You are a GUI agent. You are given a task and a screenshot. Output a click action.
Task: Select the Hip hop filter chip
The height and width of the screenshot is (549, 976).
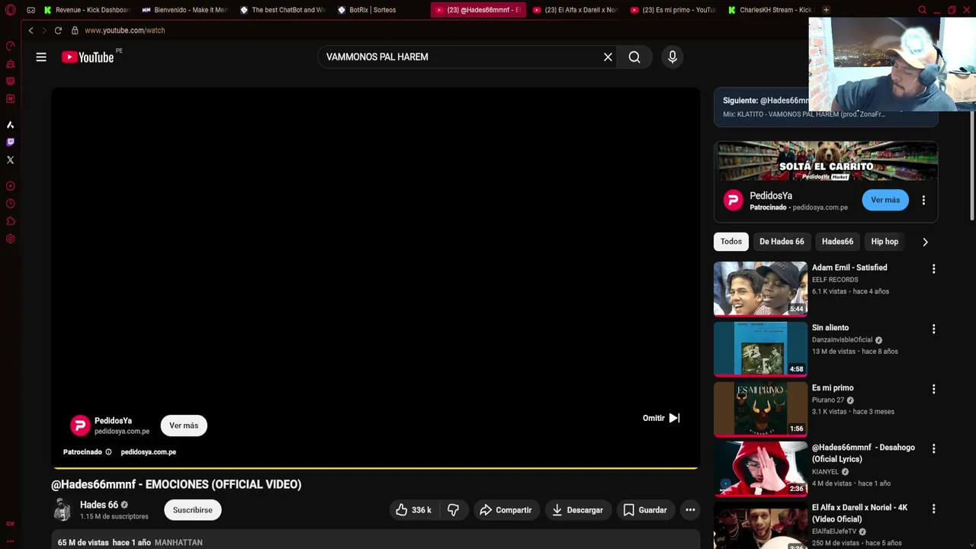point(884,242)
